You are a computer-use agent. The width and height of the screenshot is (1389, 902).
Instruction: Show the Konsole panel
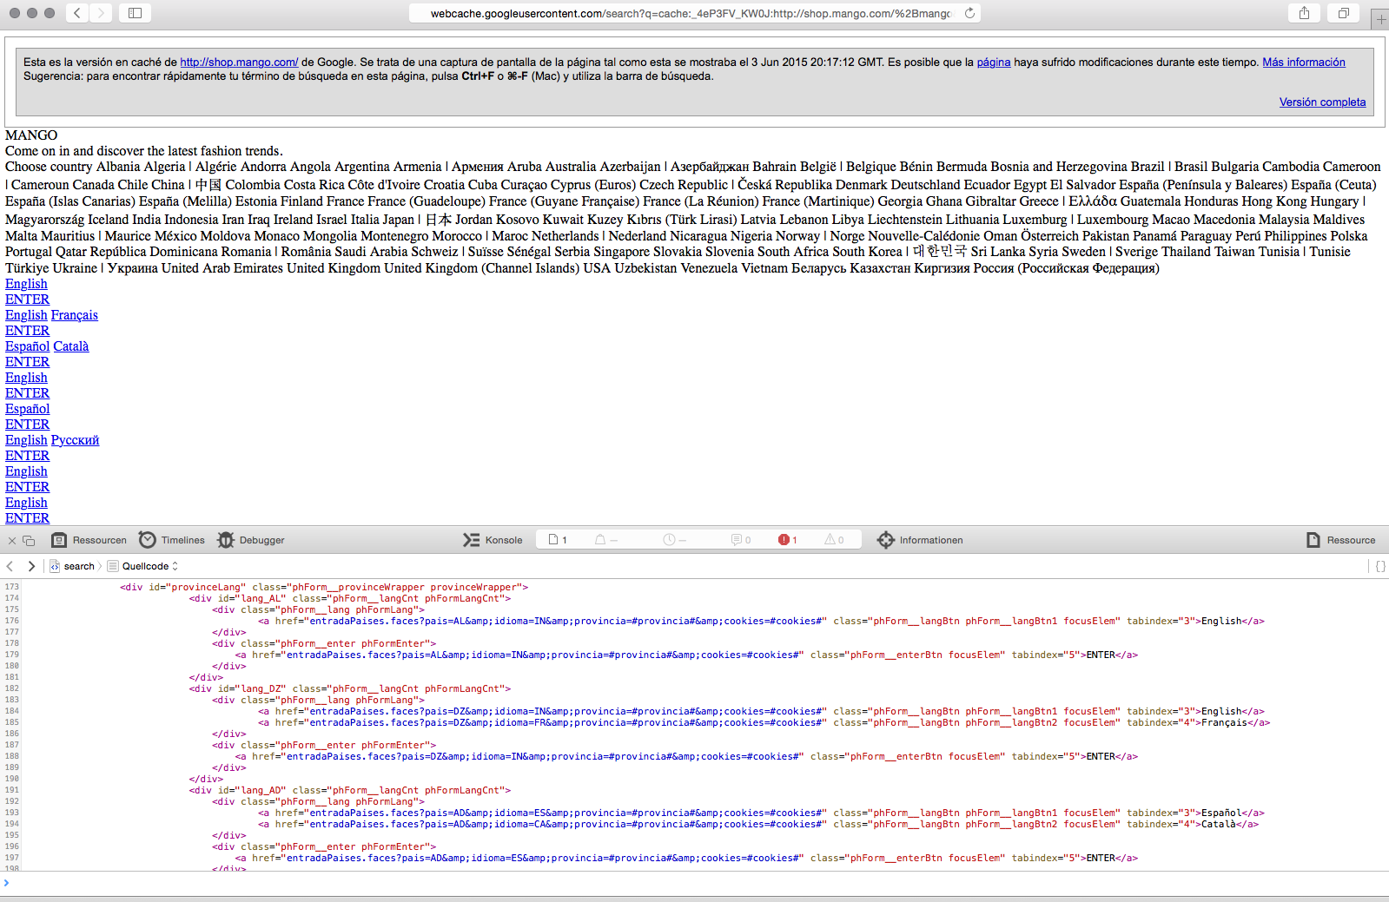pos(493,540)
